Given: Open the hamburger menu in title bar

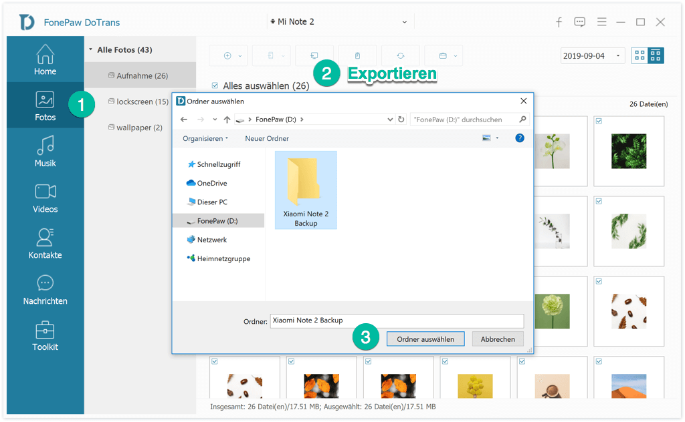Looking at the screenshot, I should pos(601,22).
